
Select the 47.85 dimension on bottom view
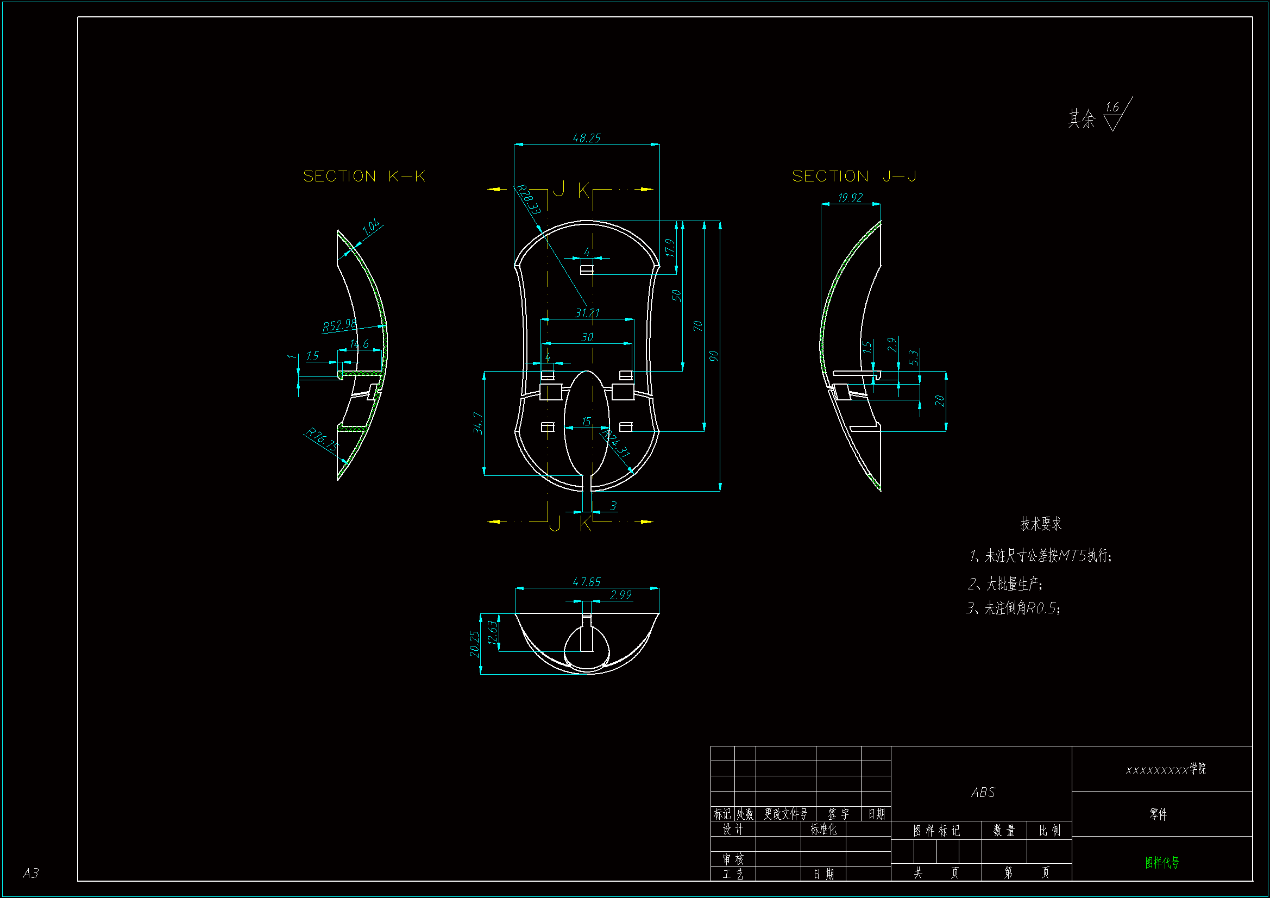[586, 582]
